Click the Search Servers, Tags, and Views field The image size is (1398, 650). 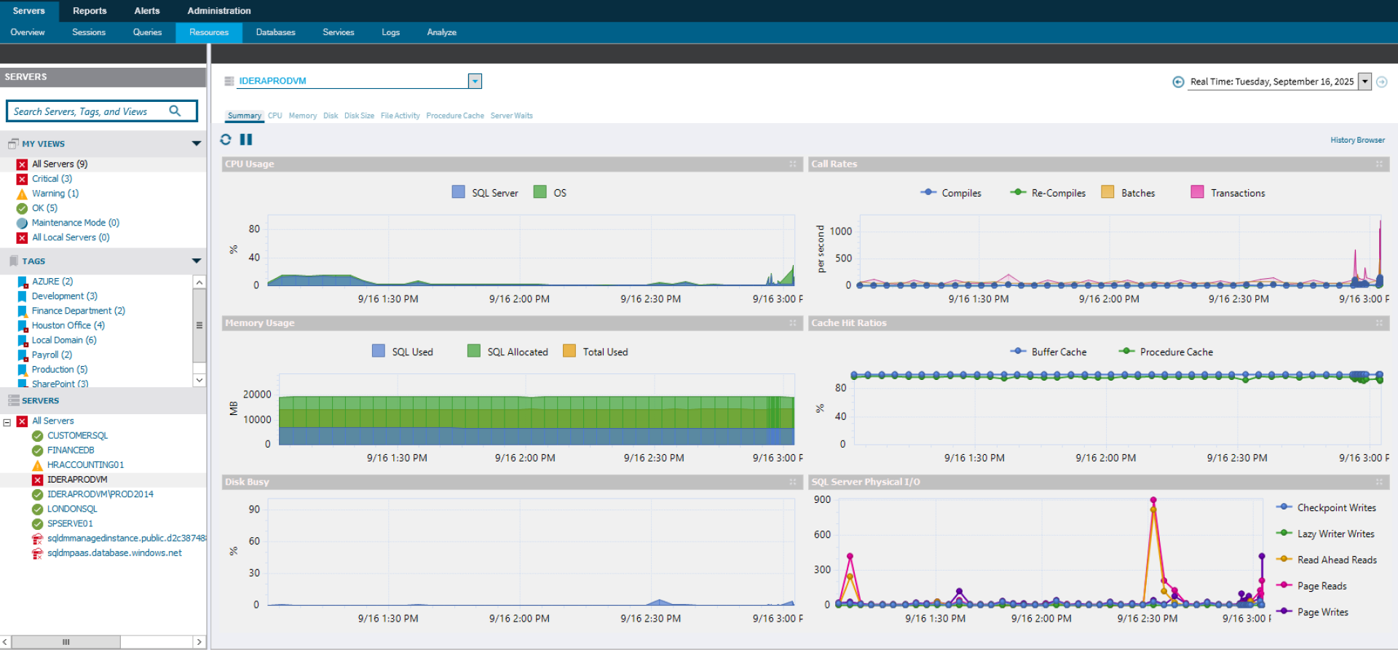[x=101, y=111]
